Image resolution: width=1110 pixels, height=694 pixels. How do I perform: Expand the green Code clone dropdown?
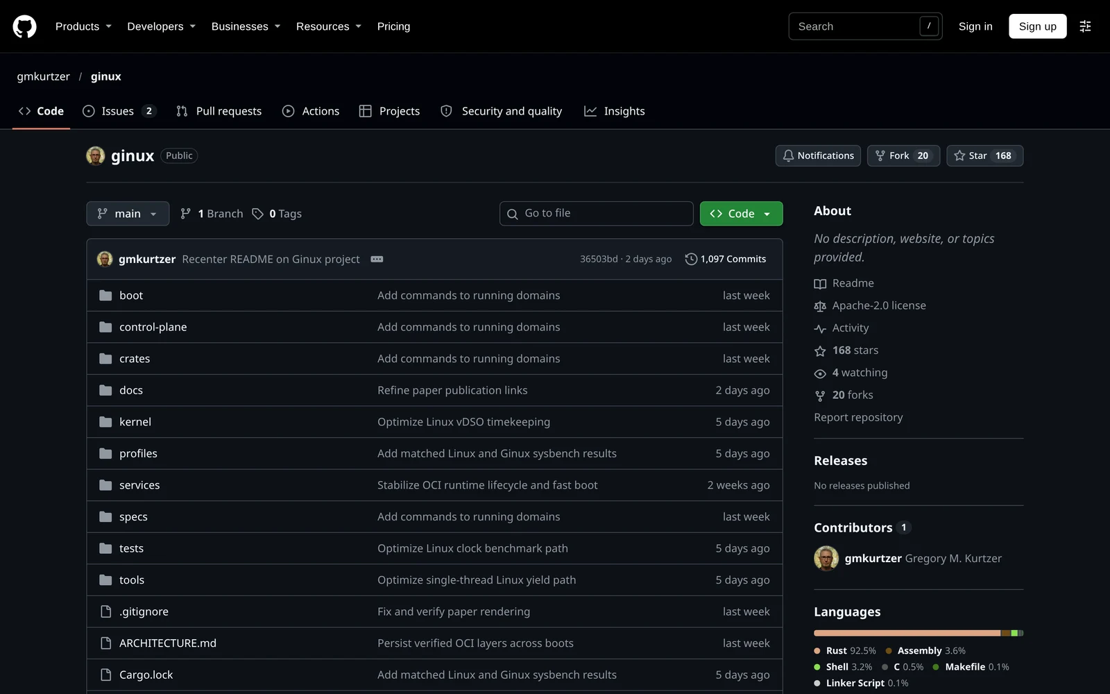(741, 214)
